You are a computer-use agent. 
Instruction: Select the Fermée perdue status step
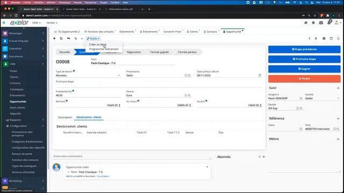(187, 52)
